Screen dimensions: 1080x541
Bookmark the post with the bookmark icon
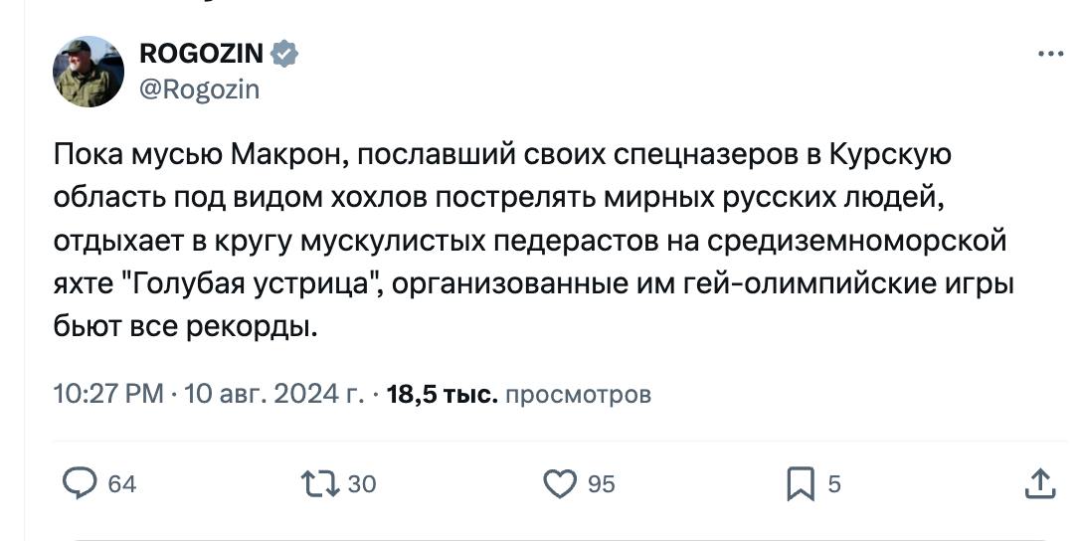tap(801, 483)
